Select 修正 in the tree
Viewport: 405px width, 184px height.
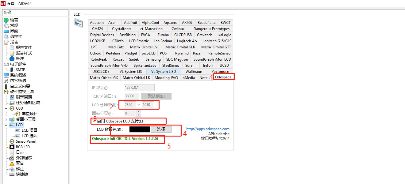point(20,169)
